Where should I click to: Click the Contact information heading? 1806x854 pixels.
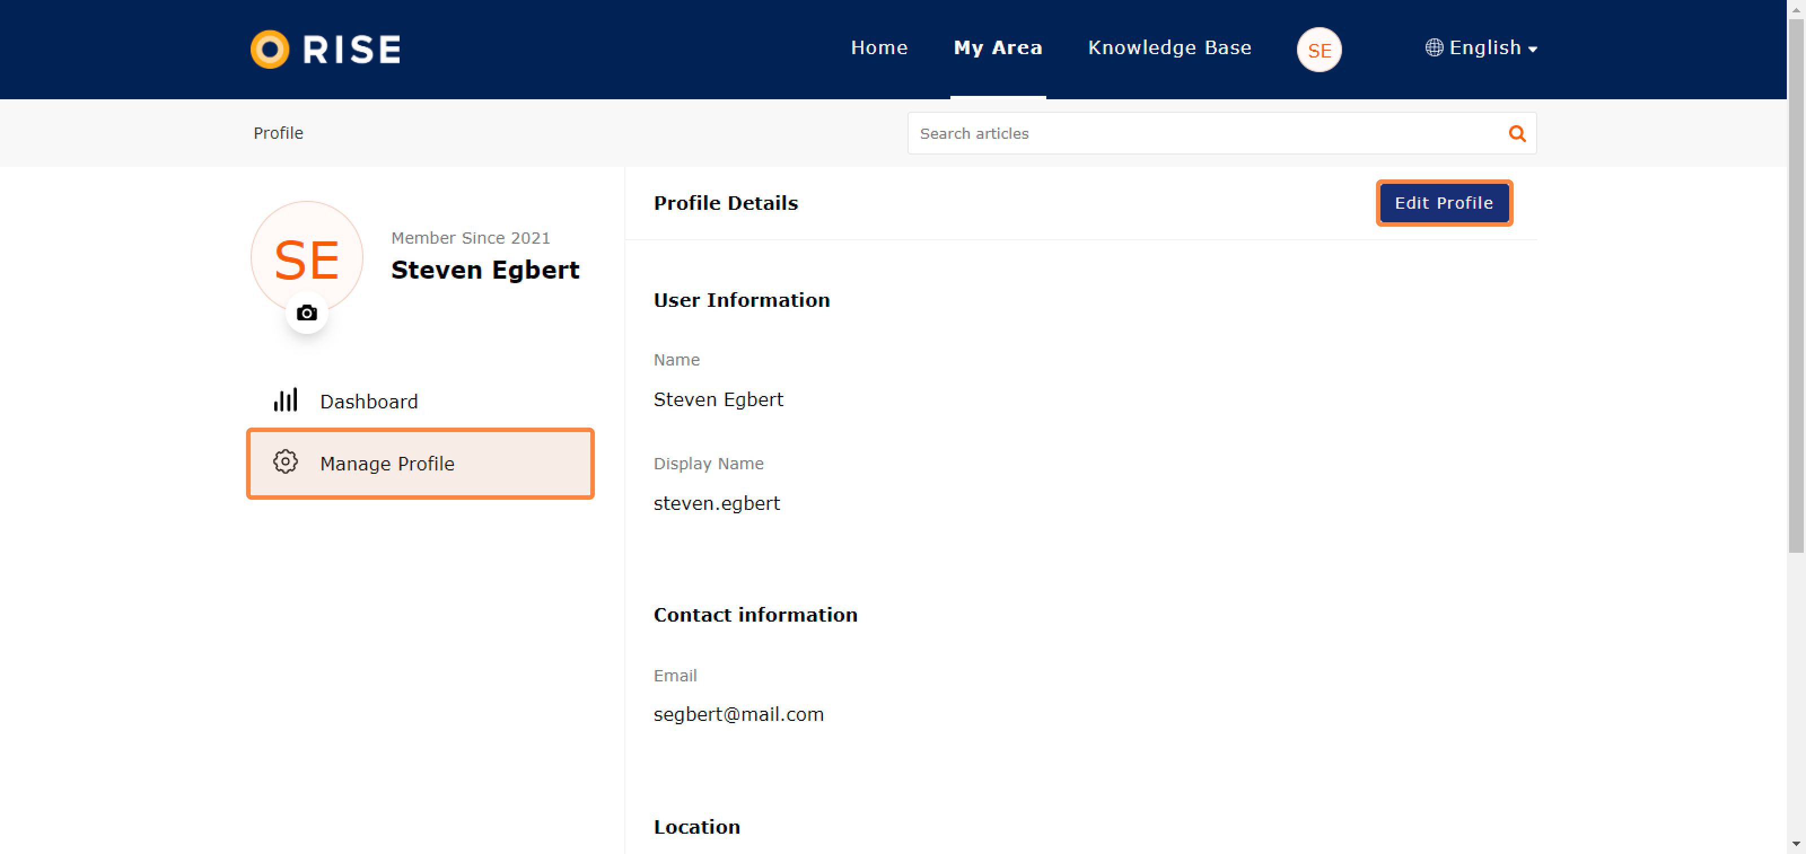755,614
